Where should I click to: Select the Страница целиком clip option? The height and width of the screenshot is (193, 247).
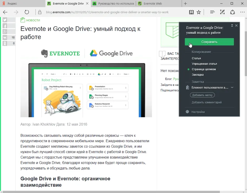click(x=204, y=69)
